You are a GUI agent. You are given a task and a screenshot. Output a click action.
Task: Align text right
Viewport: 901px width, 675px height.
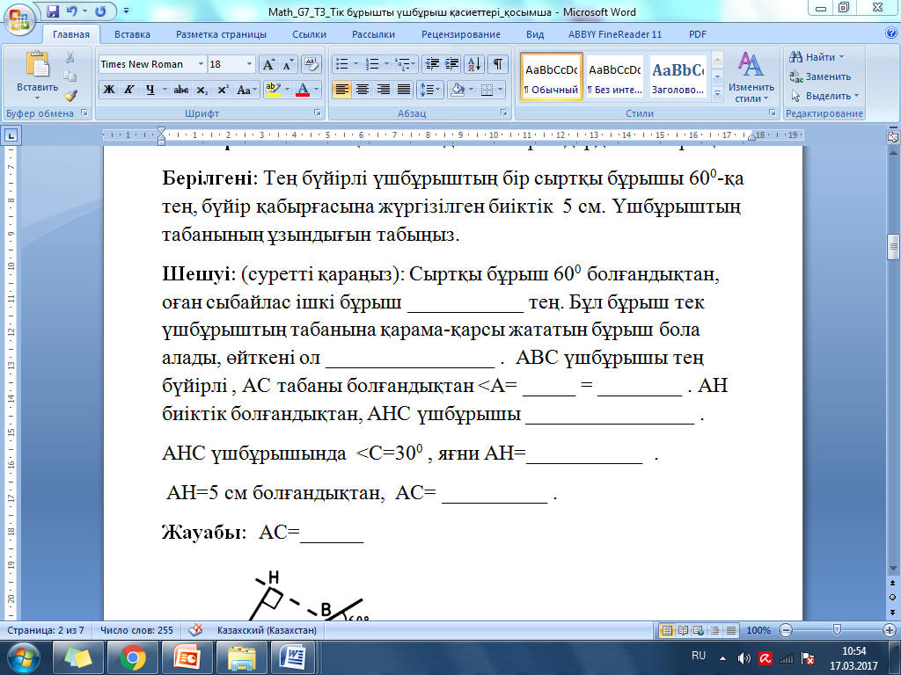(x=384, y=90)
